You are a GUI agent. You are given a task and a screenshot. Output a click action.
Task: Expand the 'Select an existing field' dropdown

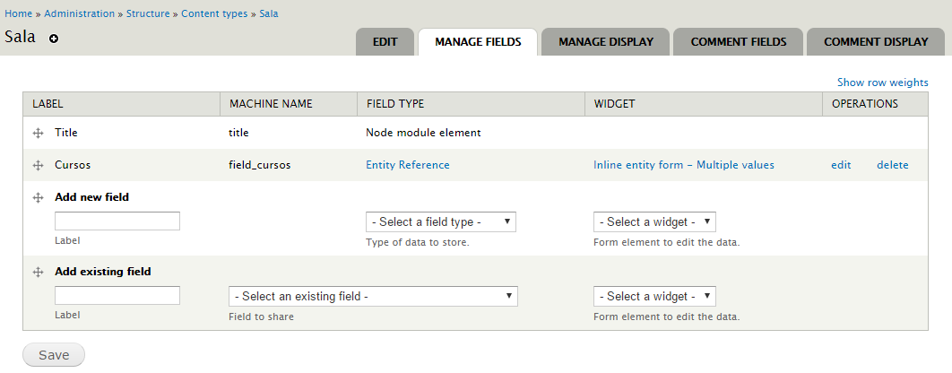(x=373, y=296)
